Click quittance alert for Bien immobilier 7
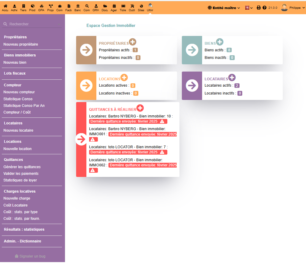This screenshot has width=306, height=266. [x=128, y=152]
